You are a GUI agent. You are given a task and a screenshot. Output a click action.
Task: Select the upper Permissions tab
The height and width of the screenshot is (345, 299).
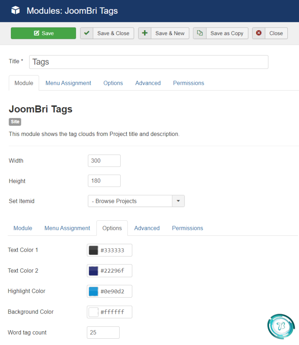pyautogui.click(x=188, y=83)
